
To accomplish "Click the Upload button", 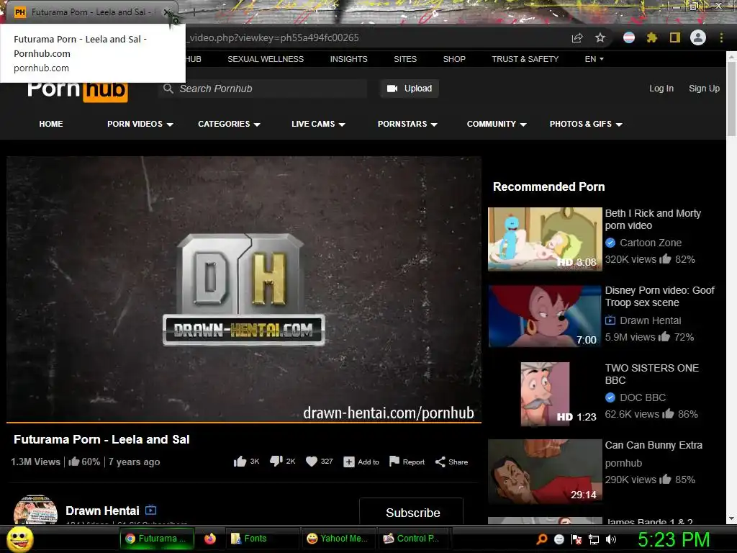I will [410, 89].
